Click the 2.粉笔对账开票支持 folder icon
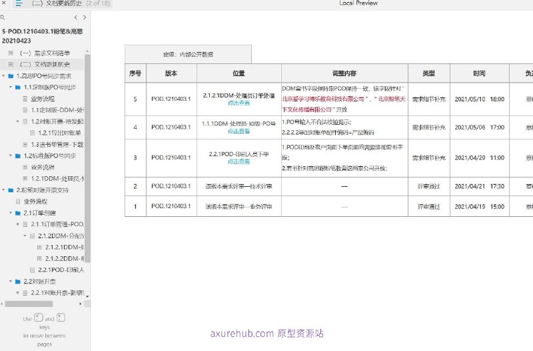This screenshot has height=351, width=533. (x=11, y=190)
